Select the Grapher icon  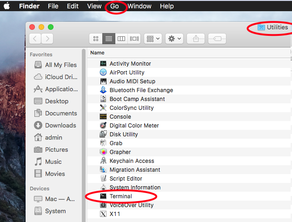(103, 152)
